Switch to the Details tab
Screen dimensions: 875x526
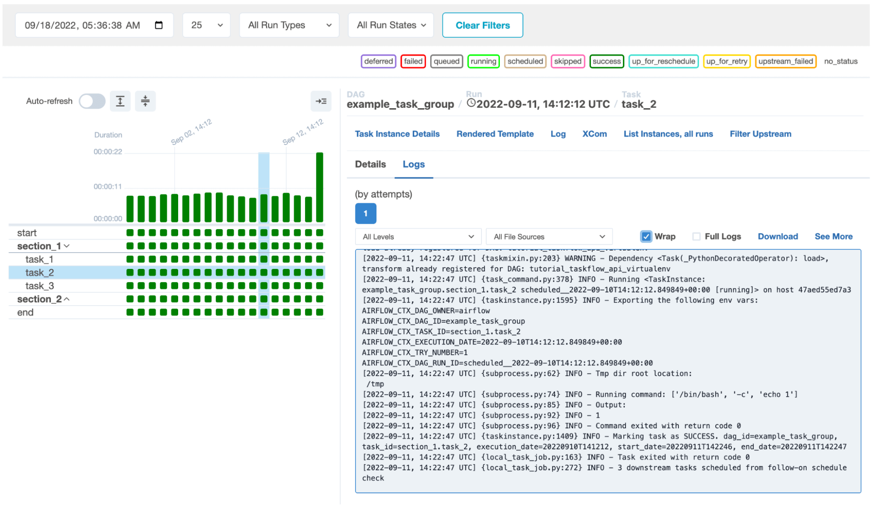point(370,164)
